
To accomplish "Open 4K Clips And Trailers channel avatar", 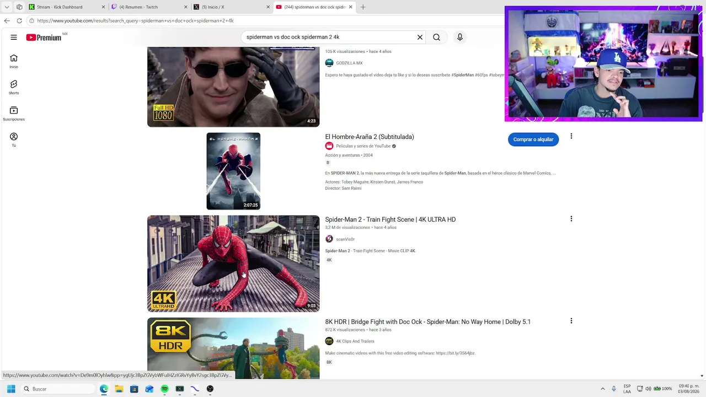I will 329,341.
